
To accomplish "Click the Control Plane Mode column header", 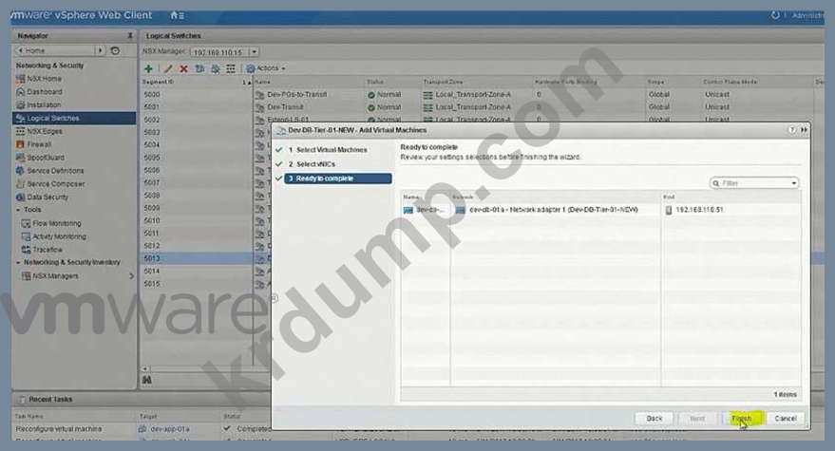I will [731, 82].
